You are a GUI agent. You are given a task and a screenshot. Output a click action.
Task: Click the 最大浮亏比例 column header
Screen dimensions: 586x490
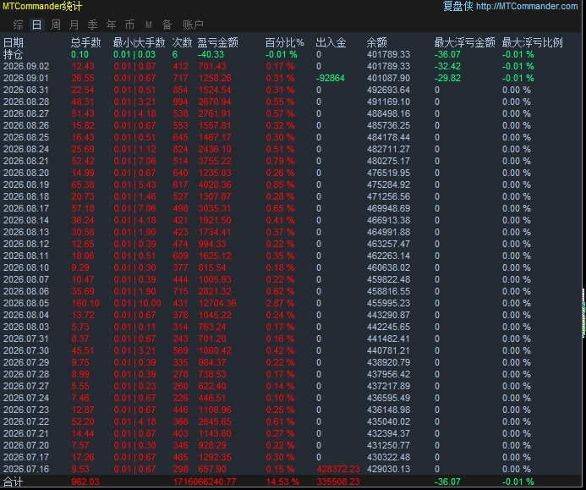point(532,42)
